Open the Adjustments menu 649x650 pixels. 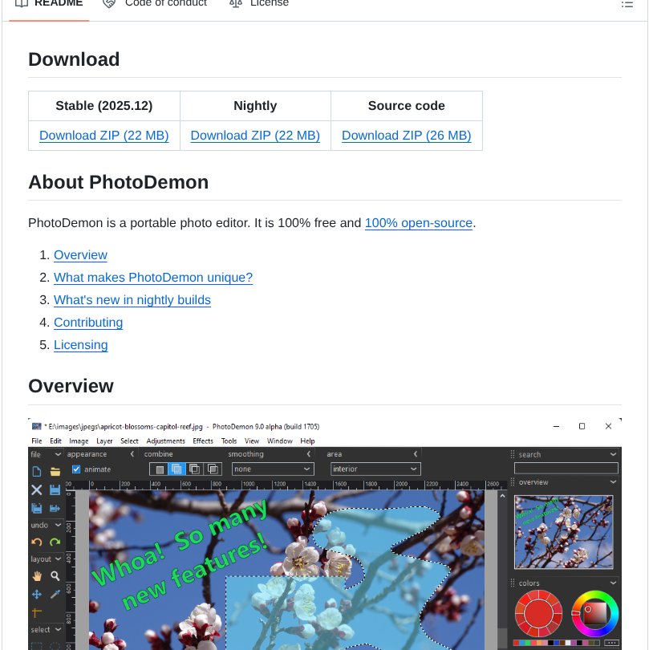pyautogui.click(x=165, y=441)
